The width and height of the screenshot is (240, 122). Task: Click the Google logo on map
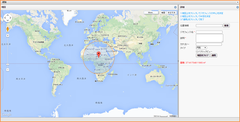pyautogui.click(x=6, y=115)
